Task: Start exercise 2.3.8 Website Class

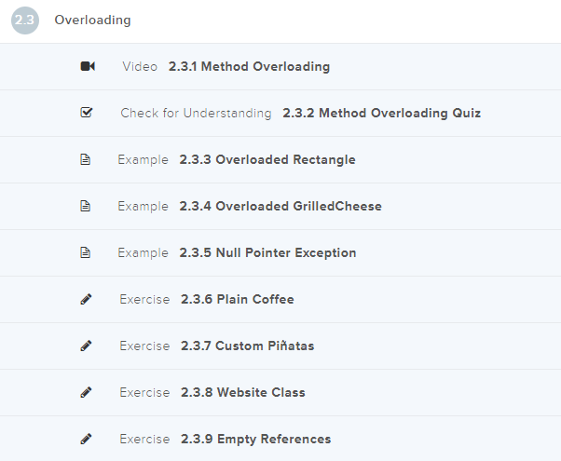Action: pyautogui.click(x=243, y=393)
